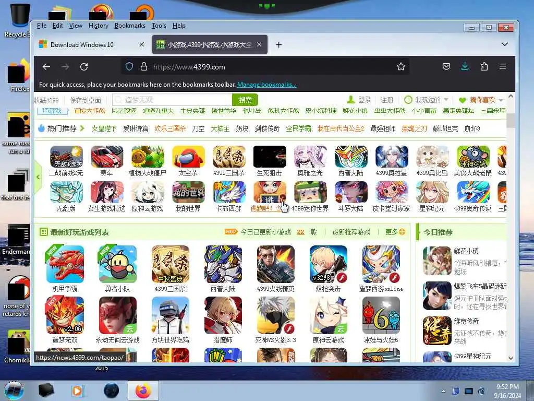Screen dimensions: 534x401
Task: Open the File menu
Action: coord(42,26)
